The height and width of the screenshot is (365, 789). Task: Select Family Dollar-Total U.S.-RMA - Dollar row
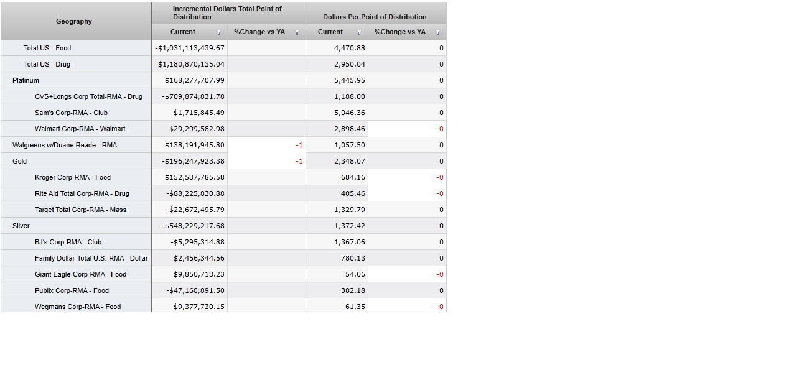click(x=91, y=258)
